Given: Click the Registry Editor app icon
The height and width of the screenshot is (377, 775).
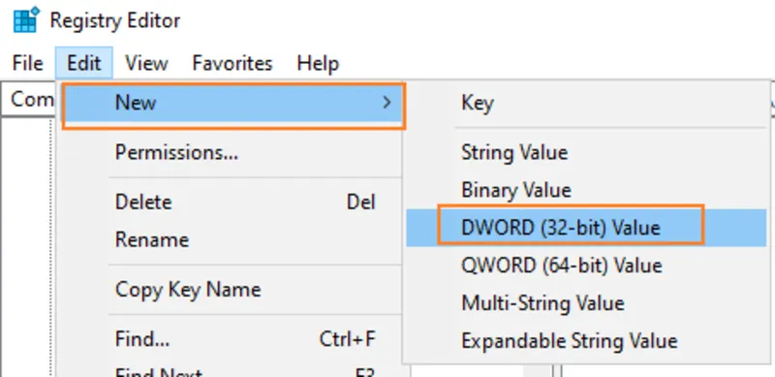Looking at the screenshot, I should (26, 20).
